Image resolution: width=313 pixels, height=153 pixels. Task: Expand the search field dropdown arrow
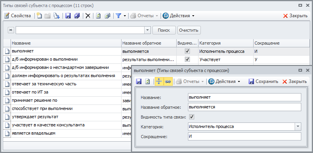coord(147,30)
